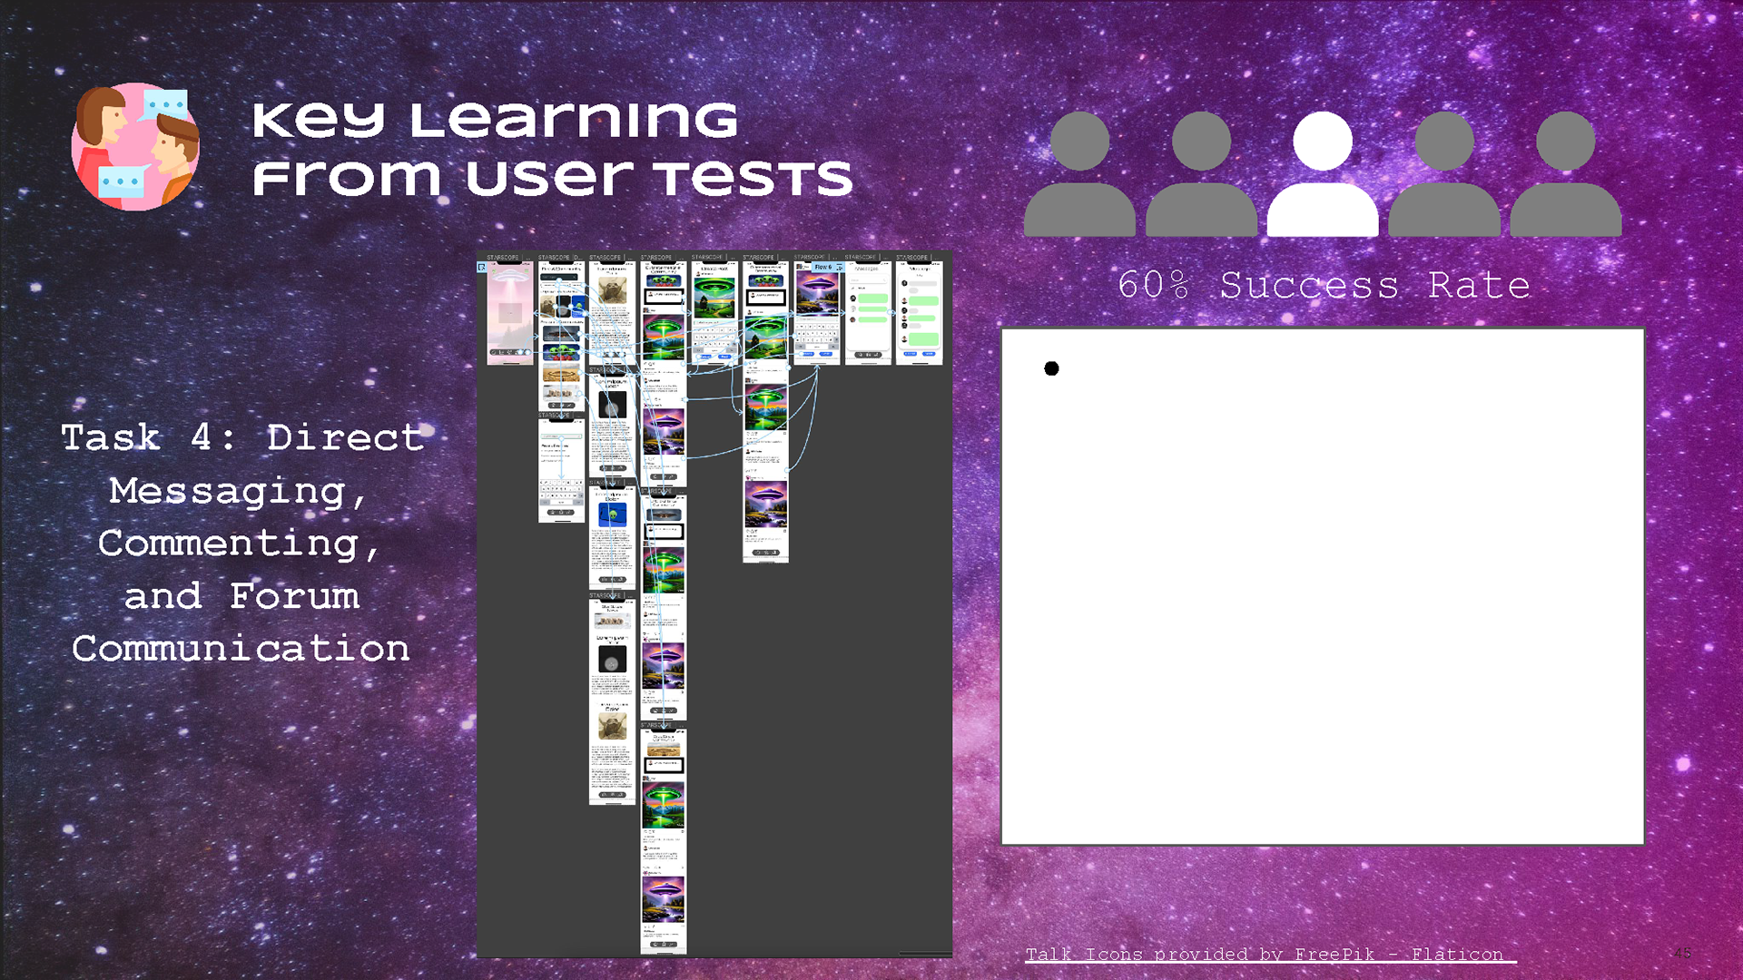
Task: Click the last gray user silhouette
Action: (x=1566, y=174)
